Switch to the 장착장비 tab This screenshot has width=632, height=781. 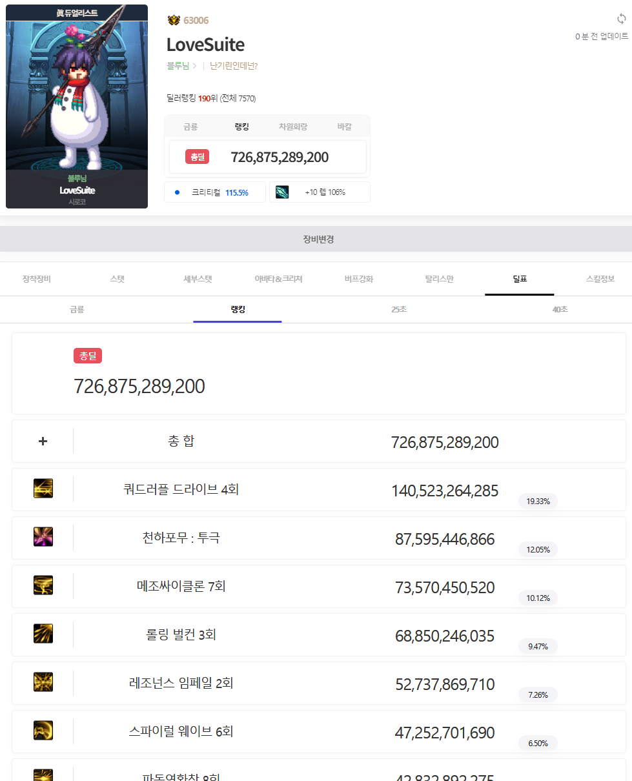tap(37, 279)
